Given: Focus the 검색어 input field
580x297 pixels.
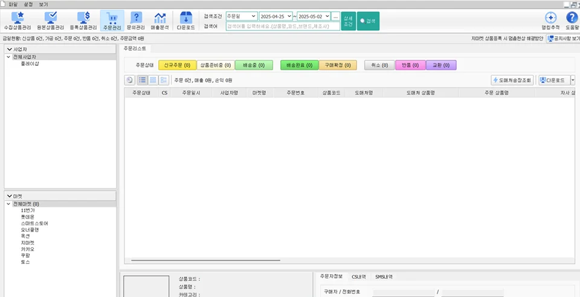Looking at the screenshot, I should click(x=283, y=26).
